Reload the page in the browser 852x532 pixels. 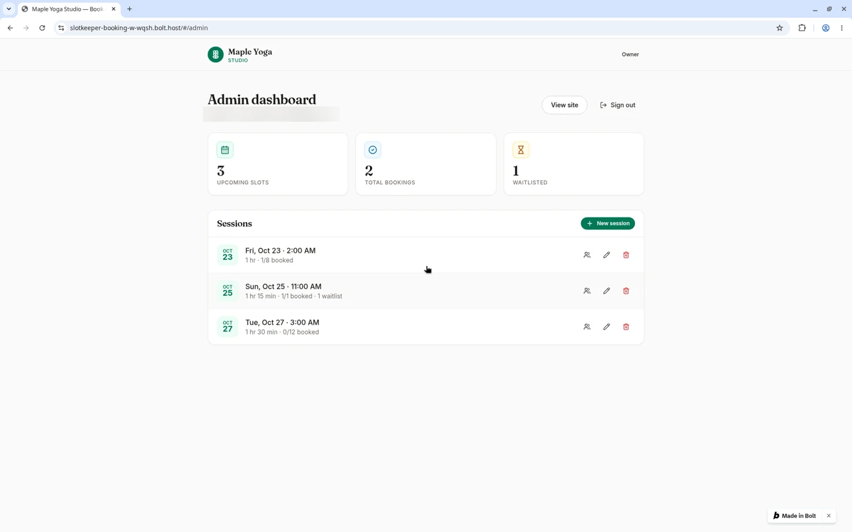42,28
